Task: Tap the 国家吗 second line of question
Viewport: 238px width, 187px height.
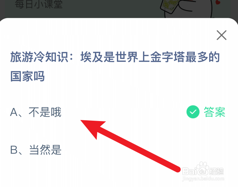Action: click(27, 76)
